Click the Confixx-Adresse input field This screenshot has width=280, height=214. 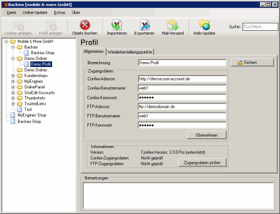pyautogui.click(x=182, y=79)
